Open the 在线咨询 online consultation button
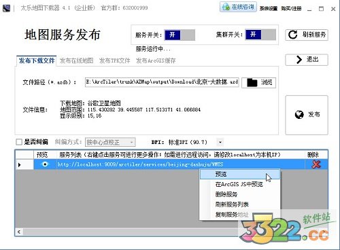The width and height of the screenshot is (340, 250). point(238,7)
